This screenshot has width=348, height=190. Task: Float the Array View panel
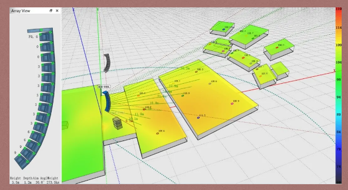[51, 11]
